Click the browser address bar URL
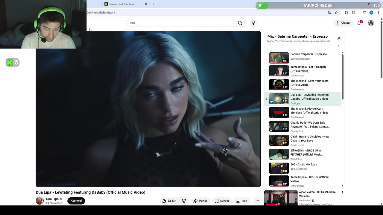The width and height of the screenshot is (383, 215). pyautogui.click(x=101, y=13)
